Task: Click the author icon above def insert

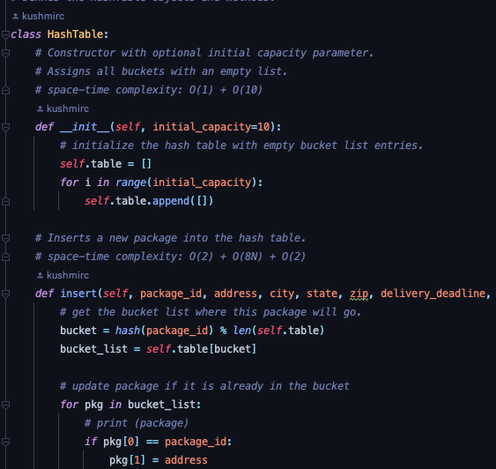Action: (x=40, y=275)
